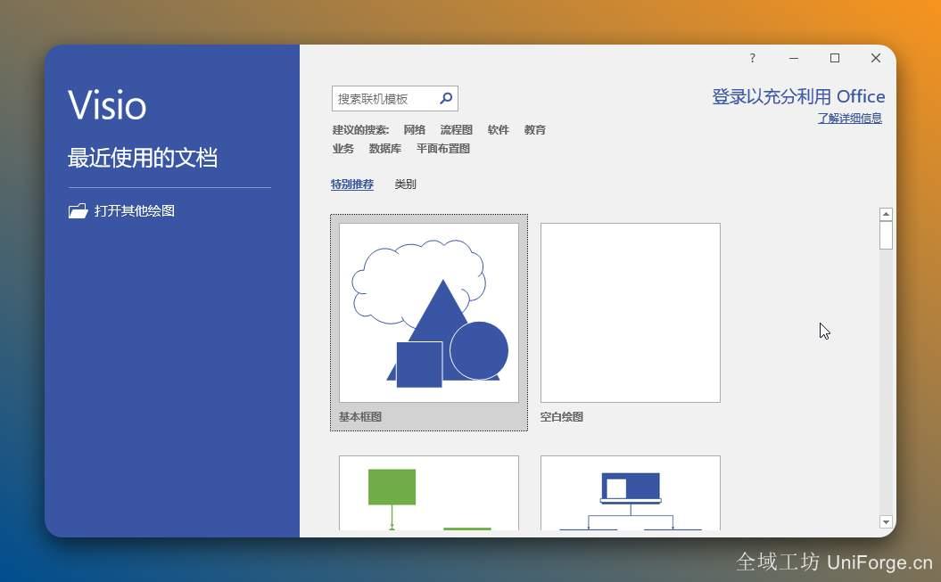Select the blue organization chart template thumbnail

coord(630,493)
